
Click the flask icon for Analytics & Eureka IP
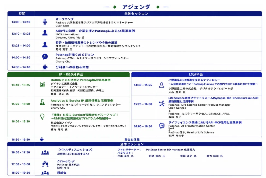click(42, 102)
